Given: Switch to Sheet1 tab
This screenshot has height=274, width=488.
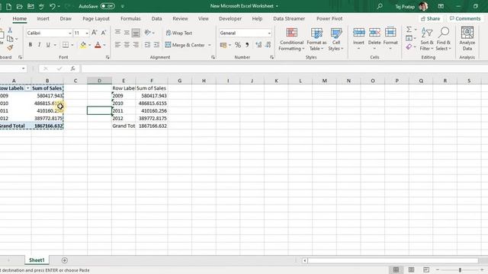Looking at the screenshot, I should pos(37,260).
